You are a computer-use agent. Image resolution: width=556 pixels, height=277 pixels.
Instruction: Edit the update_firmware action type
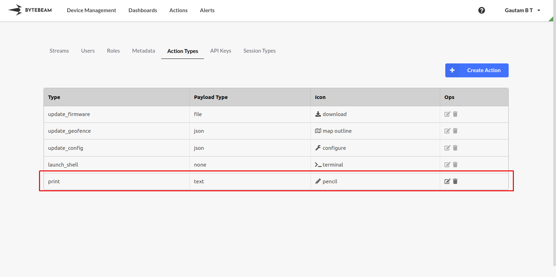[447, 114]
